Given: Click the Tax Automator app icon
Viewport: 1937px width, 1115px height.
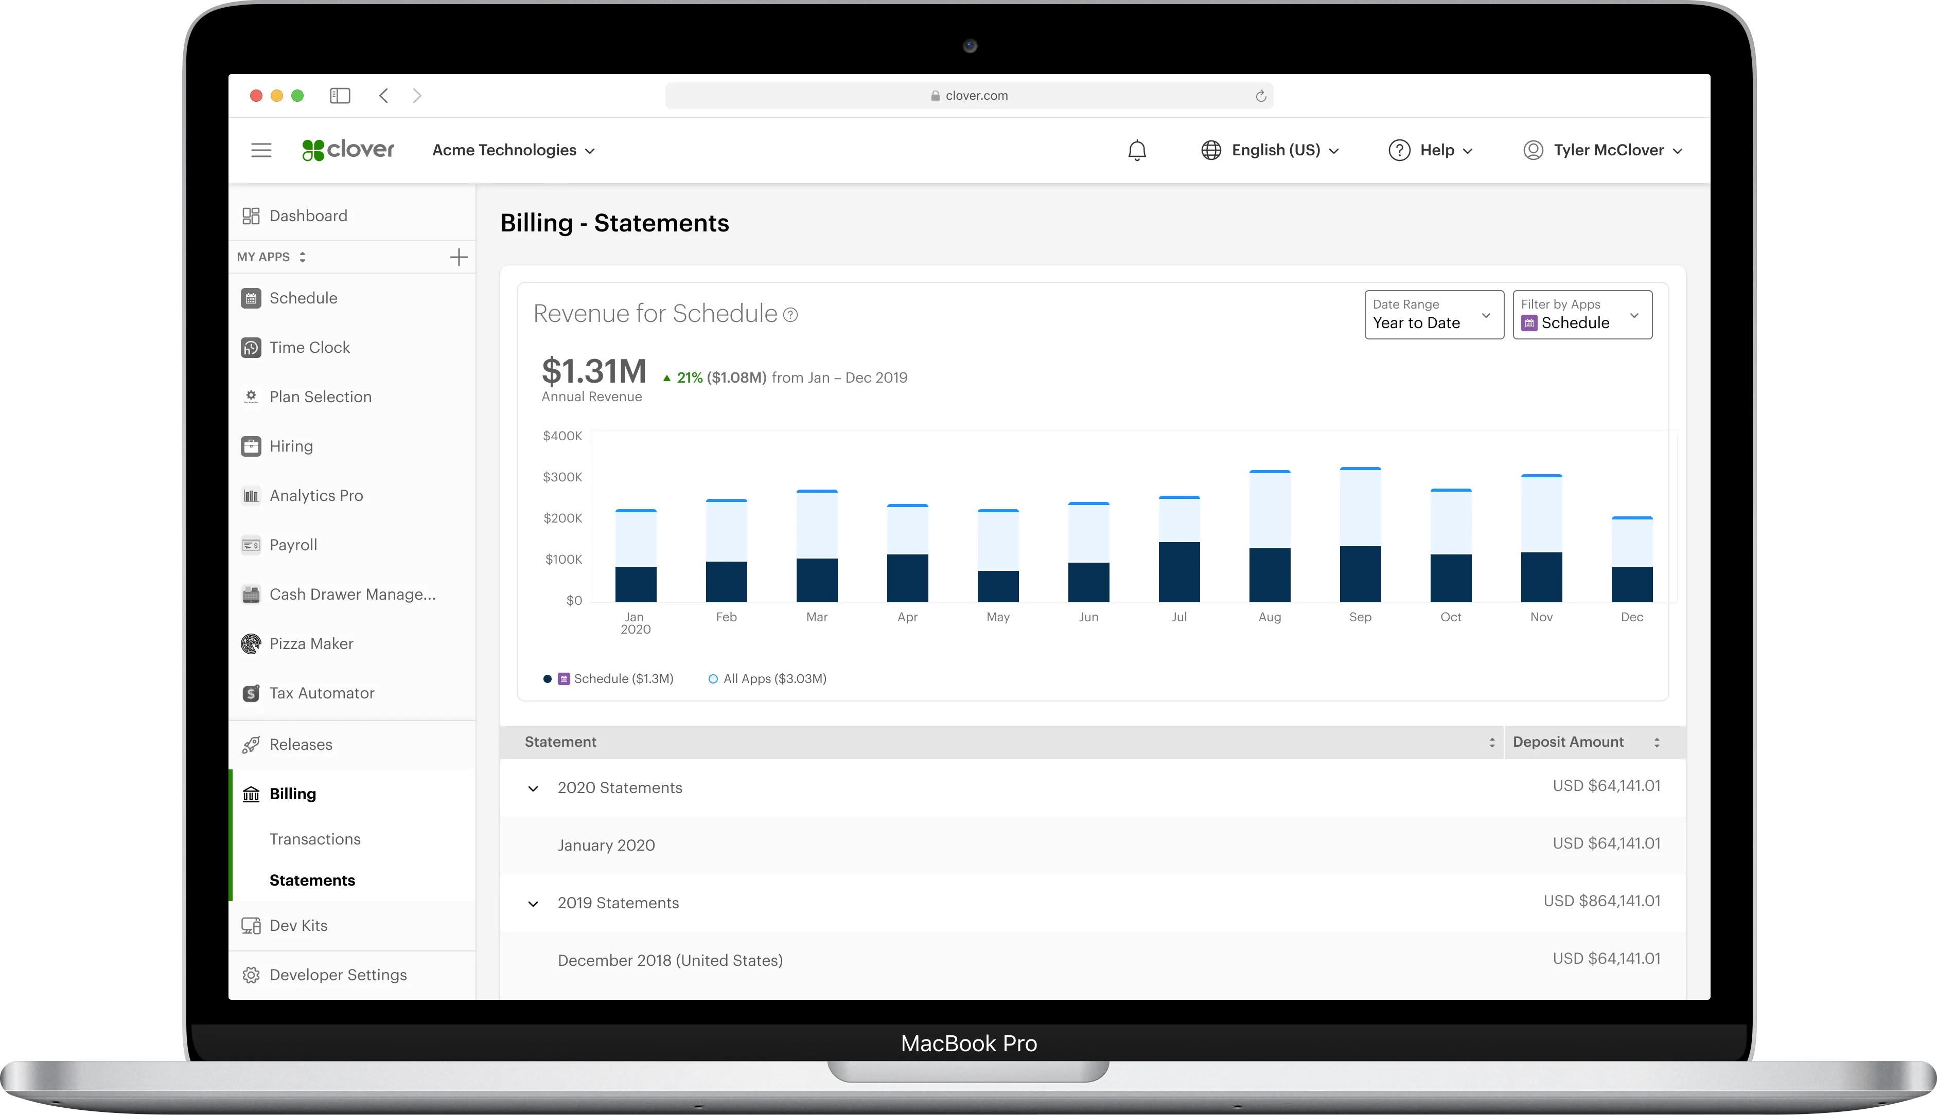Looking at the screenshot, I should (251, 693).
